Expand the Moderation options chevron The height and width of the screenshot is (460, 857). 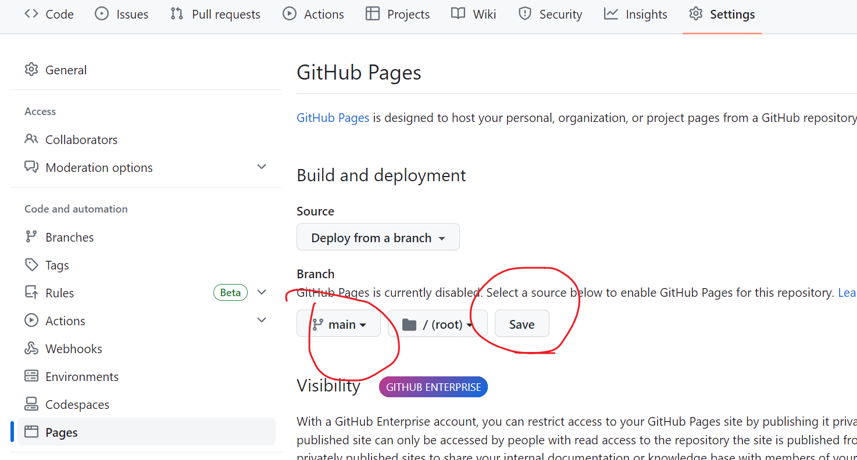coord(262,167)
